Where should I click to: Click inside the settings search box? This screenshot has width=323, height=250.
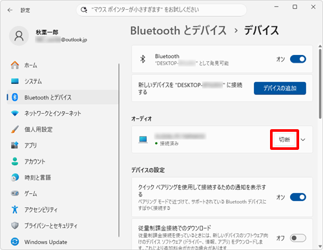tap(161, 10)
